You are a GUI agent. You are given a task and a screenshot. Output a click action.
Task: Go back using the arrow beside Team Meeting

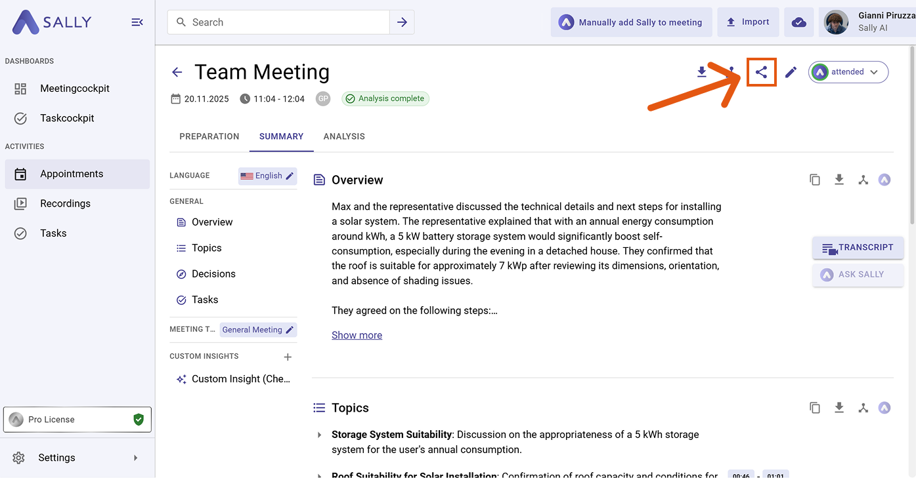177,72
